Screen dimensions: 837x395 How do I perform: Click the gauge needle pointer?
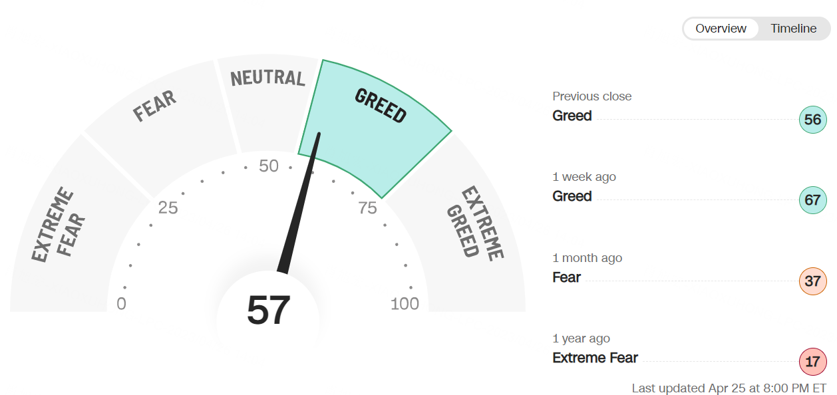click(299, 203)
